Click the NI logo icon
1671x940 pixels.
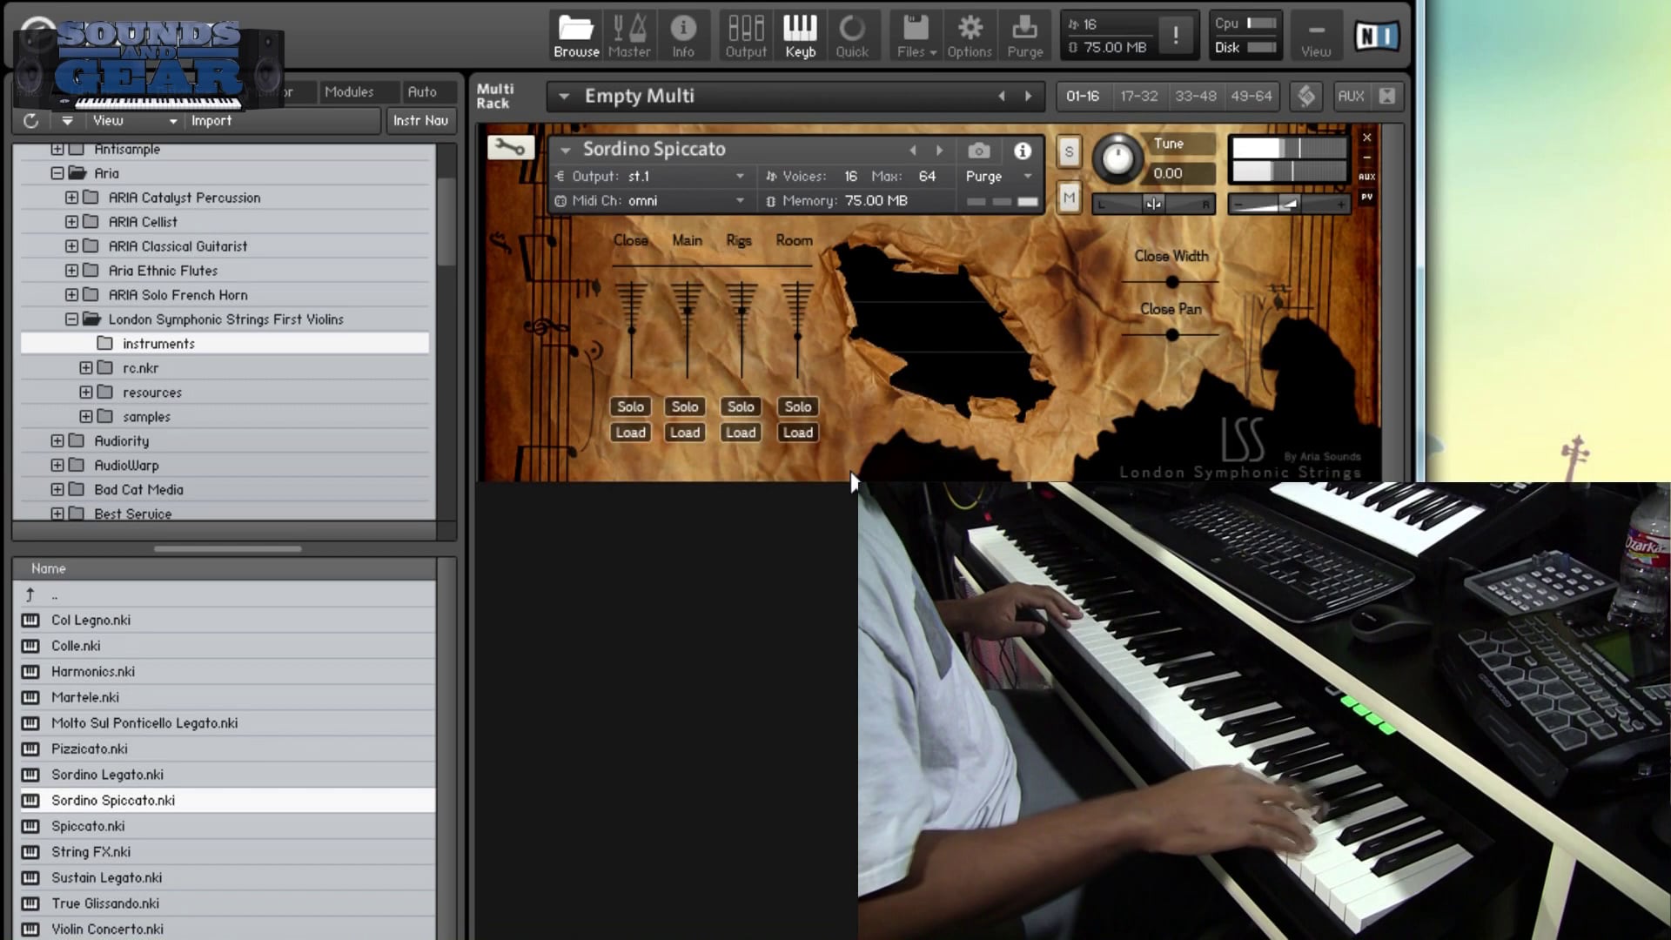(1377, 36)
